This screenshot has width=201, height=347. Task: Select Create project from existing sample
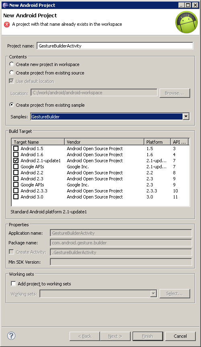pyautogui.click(x=12, y=105)
